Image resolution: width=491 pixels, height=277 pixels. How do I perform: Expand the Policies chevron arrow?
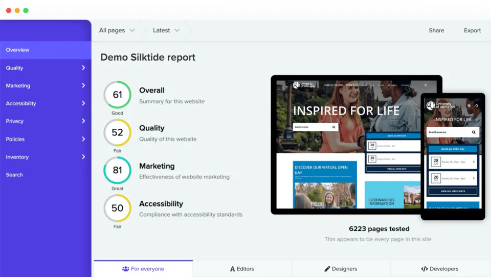[x=83, y=139]
